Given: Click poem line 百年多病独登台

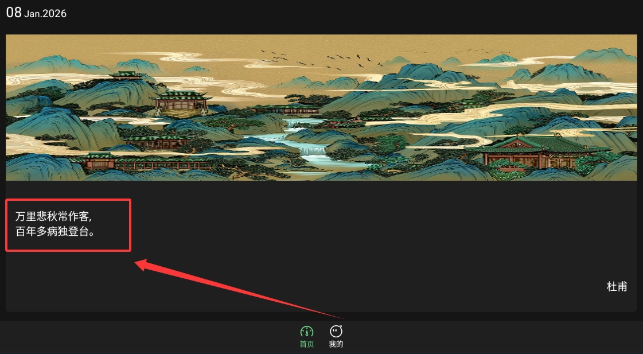Looking at the screenshot, I should tap(56, 231).
